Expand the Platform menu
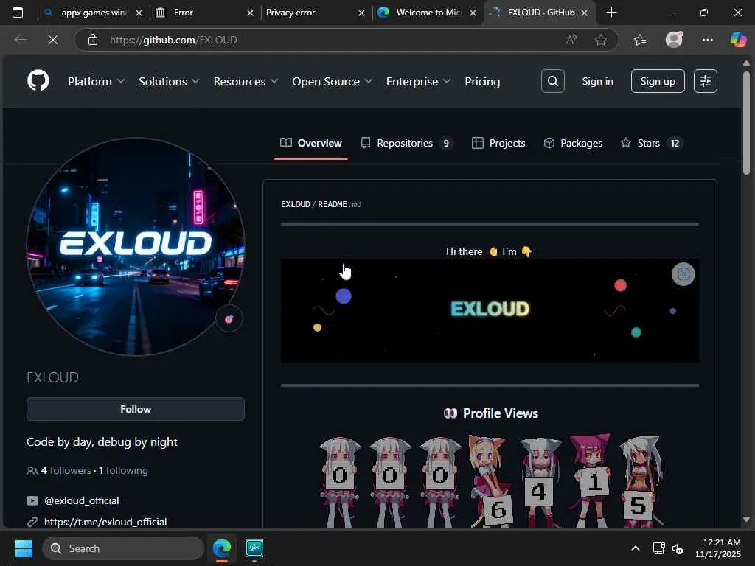The height and width of the screenshot is (566, 755). pyautogui.click(x=97, y=81)
